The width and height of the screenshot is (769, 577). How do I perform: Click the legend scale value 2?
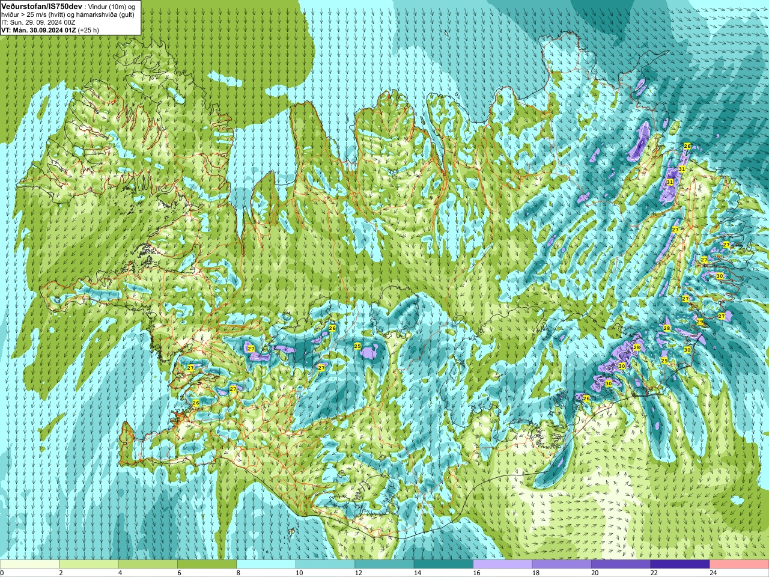pos(61,573)
